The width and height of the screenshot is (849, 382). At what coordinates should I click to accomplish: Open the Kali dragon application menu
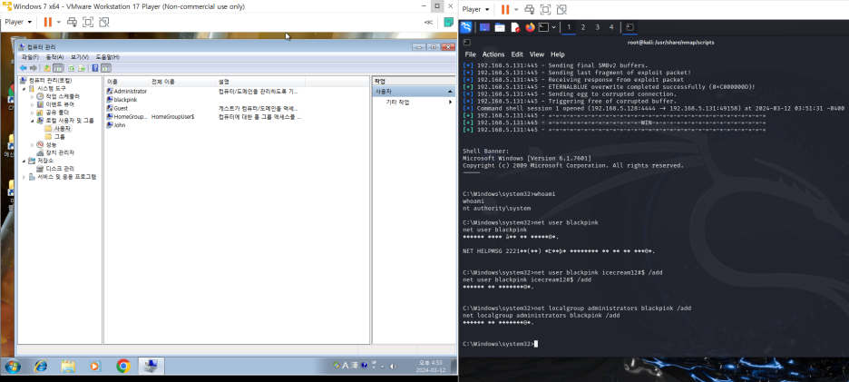[465, 26]
